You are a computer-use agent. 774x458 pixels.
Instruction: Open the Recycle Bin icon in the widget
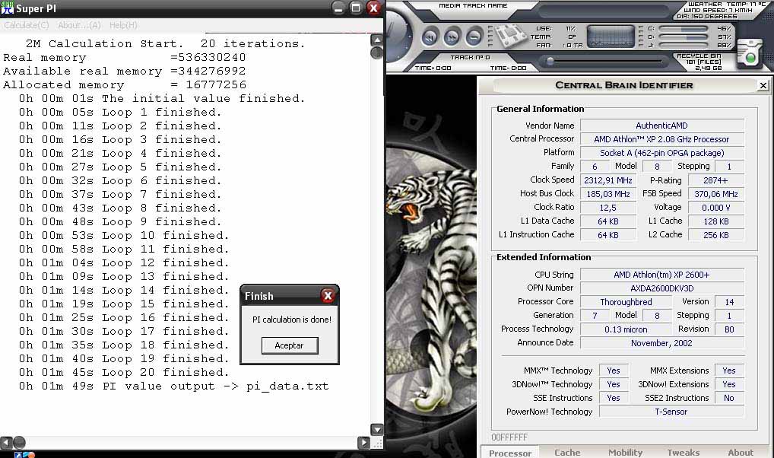(x=750, y=56)
